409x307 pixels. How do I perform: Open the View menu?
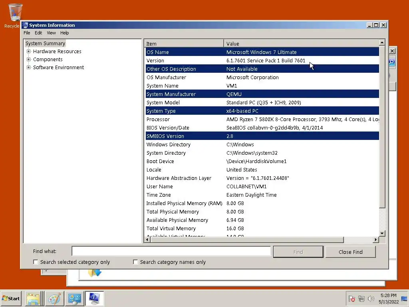pyautogui.click(x=51, y=33)
